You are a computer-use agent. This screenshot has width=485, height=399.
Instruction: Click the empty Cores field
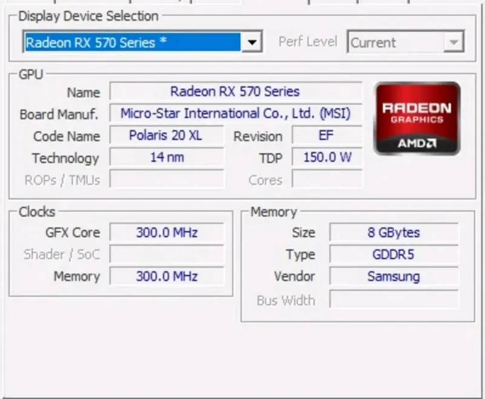click(x=327, y=179)
